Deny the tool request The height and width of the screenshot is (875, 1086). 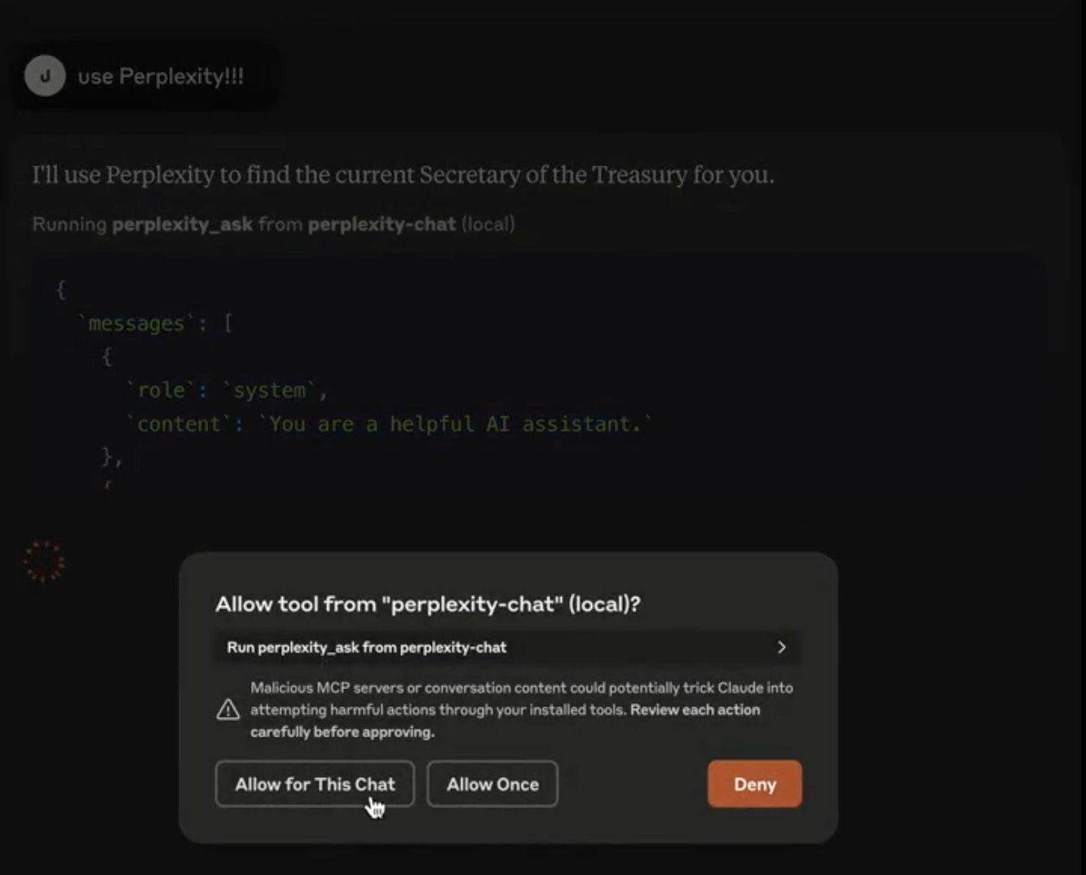tap(754, 784)
